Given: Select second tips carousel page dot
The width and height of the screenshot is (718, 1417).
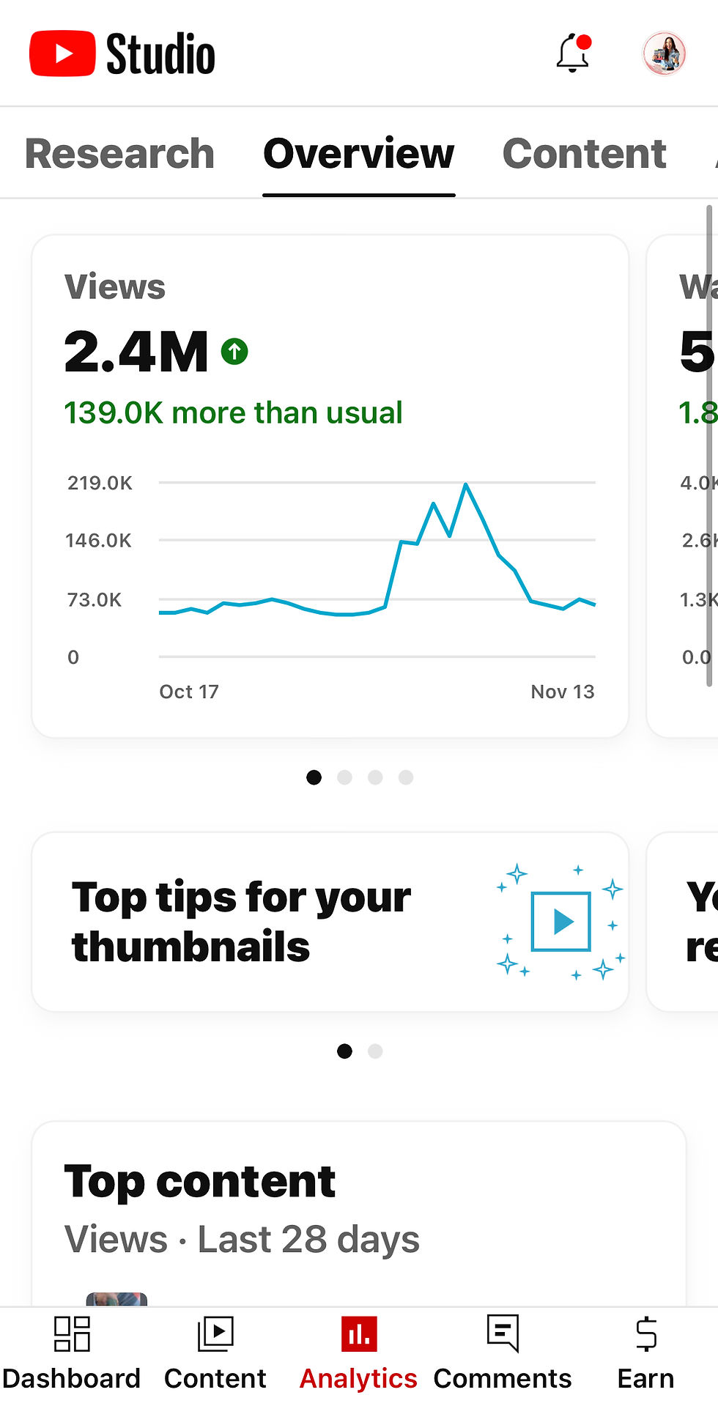Looking at the screenshot, I should pyautogui.click(x=375, y=1051).
